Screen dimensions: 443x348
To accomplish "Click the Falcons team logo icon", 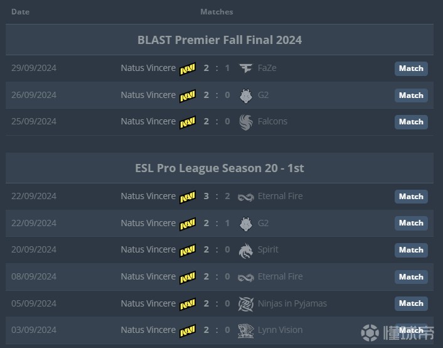I will (x=245, y=122).
